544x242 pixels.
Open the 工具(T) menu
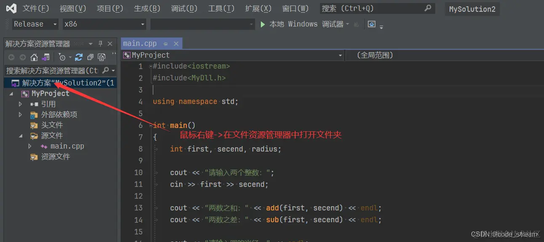click(221, 8)
